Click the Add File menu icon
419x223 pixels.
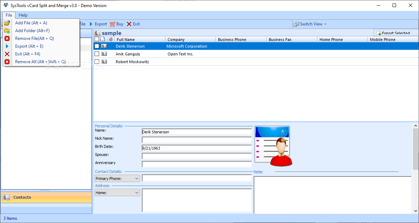click(x=7, y=23)
